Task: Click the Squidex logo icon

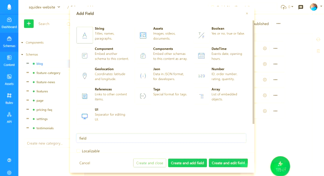Action: click(9, 7)
